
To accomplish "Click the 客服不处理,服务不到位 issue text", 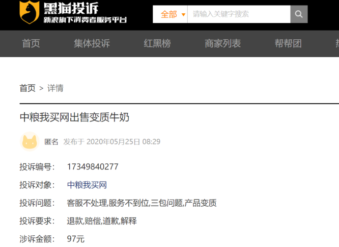I will (108, 203).
